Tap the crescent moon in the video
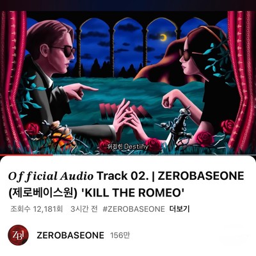The image size is (256, 256). 163,38
